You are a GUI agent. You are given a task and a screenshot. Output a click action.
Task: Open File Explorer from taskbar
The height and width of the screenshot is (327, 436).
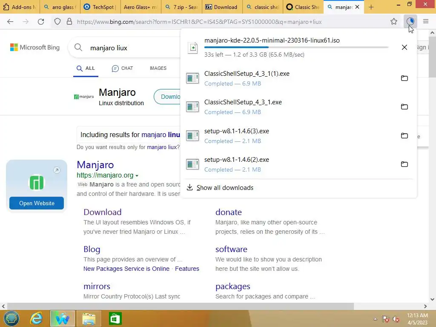coord(89,318)
